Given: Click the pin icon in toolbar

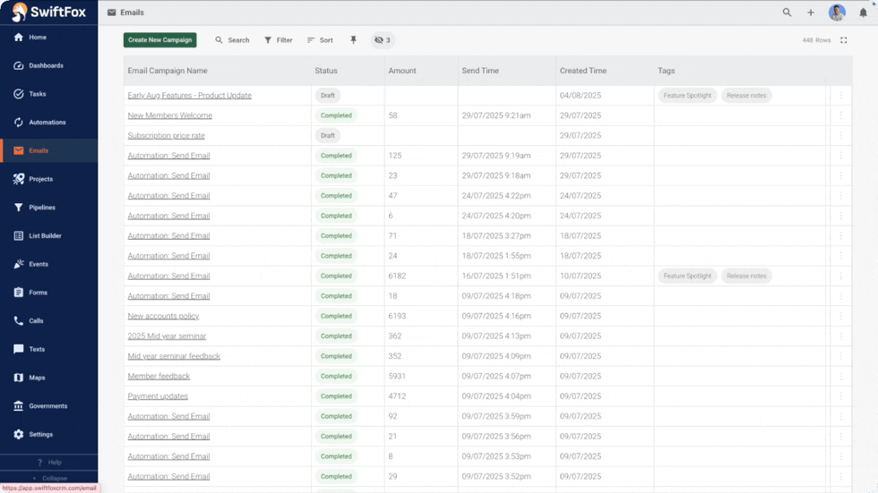Looking at the screenshot, I should [x=353, y=39].
